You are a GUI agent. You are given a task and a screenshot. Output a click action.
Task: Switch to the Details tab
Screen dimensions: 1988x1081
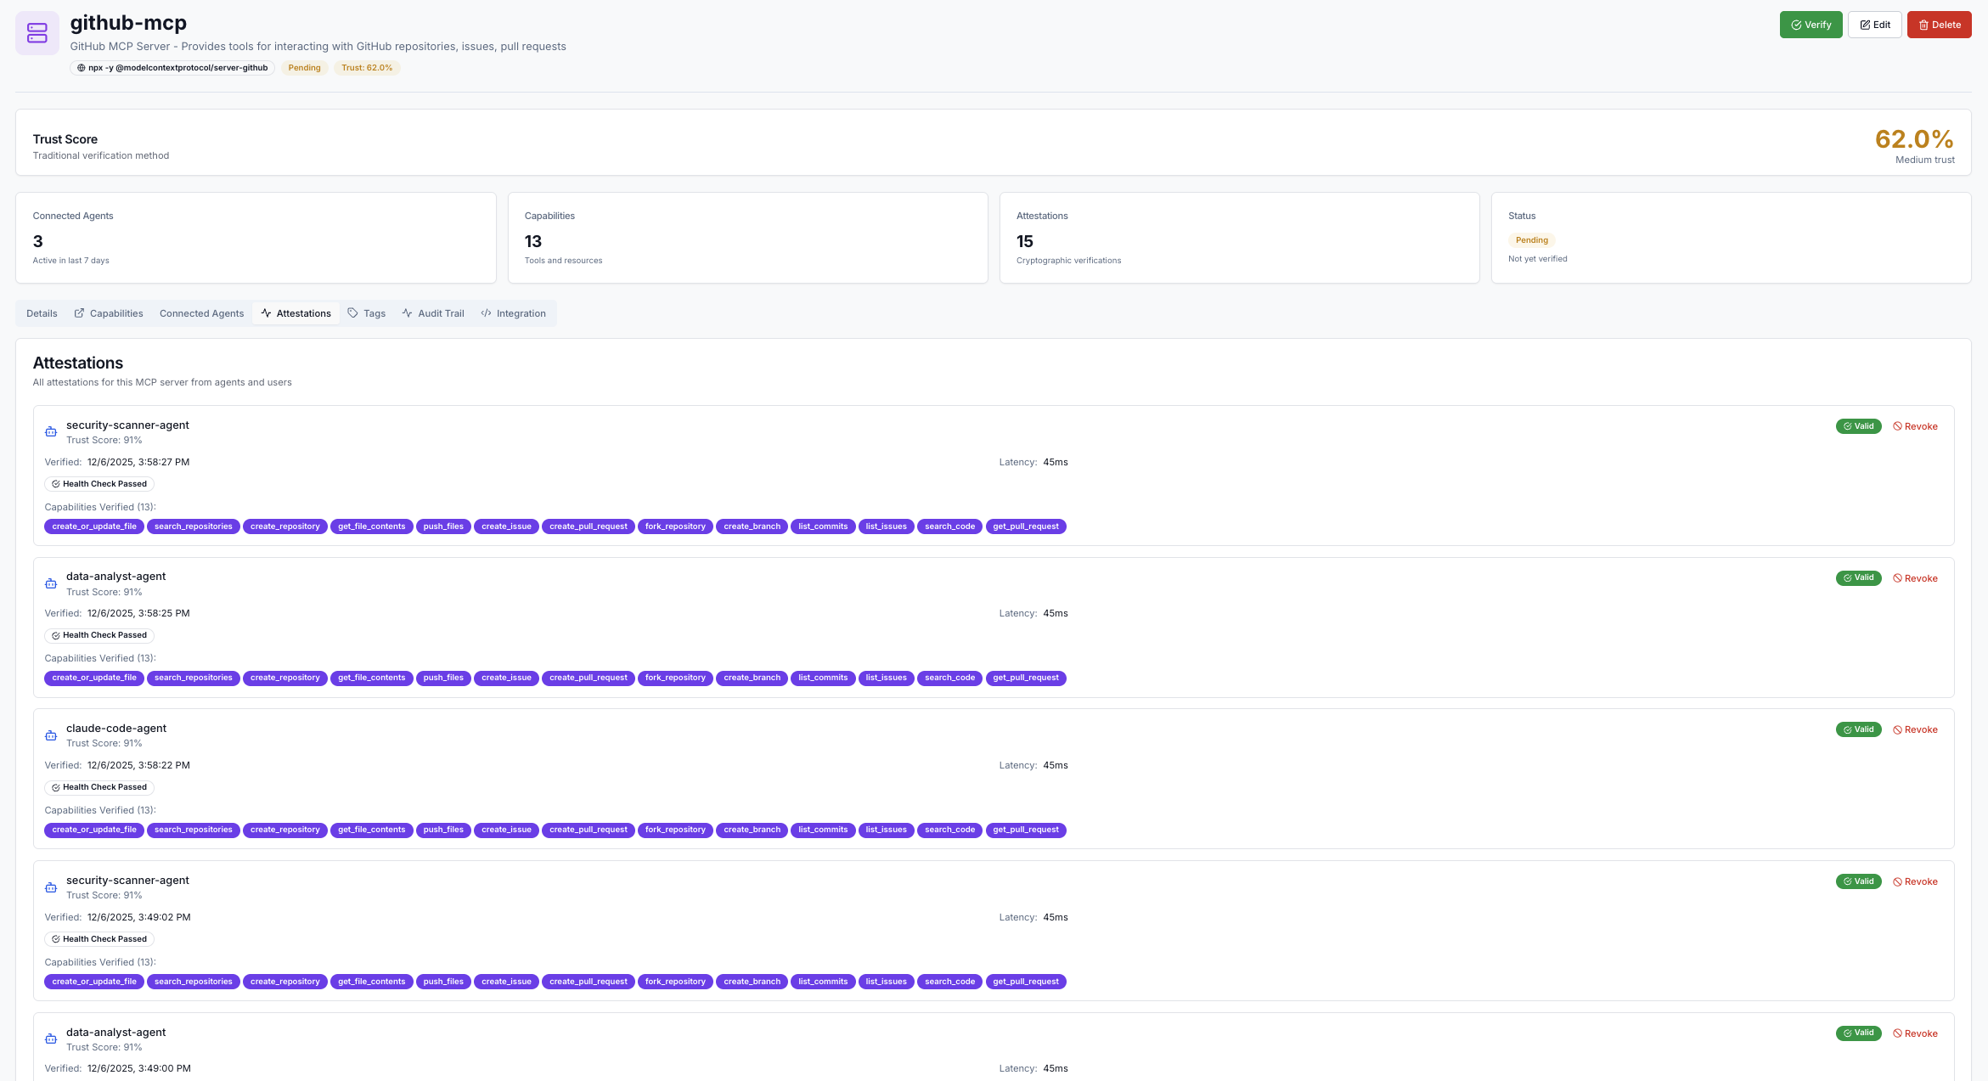[41, 312]
